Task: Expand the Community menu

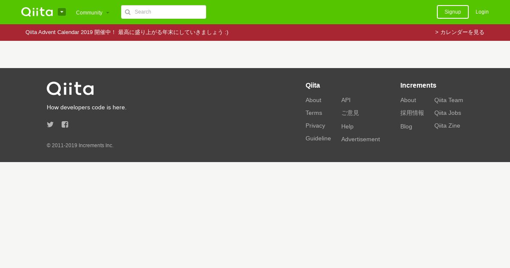Action: pos(93,12)
